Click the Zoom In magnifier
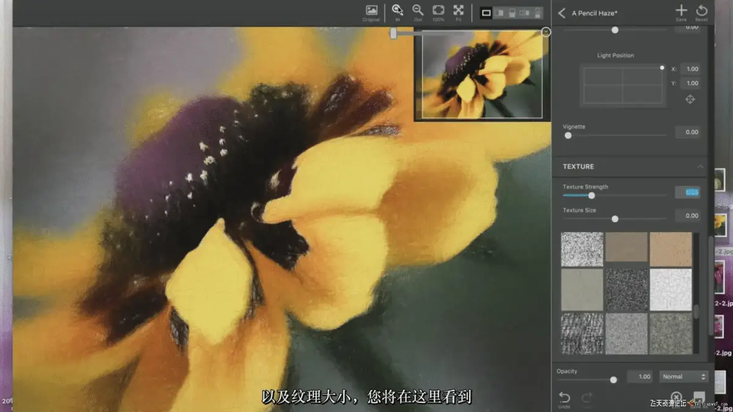Viewport: 733px width, 412px height. (397, 13)
